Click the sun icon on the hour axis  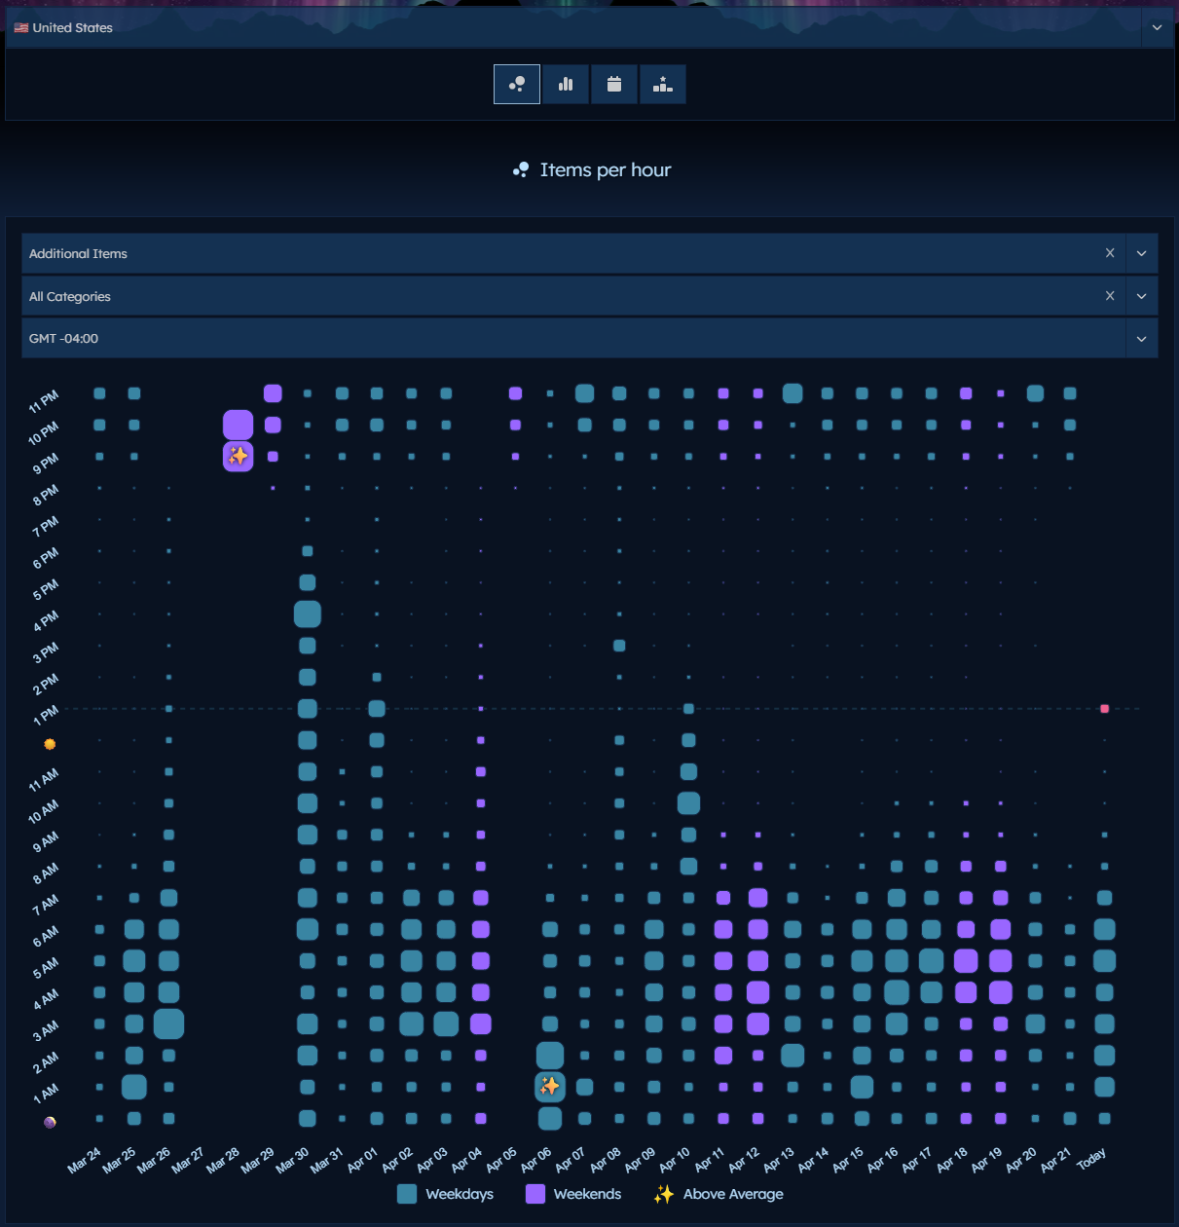(x=49, y=744)
